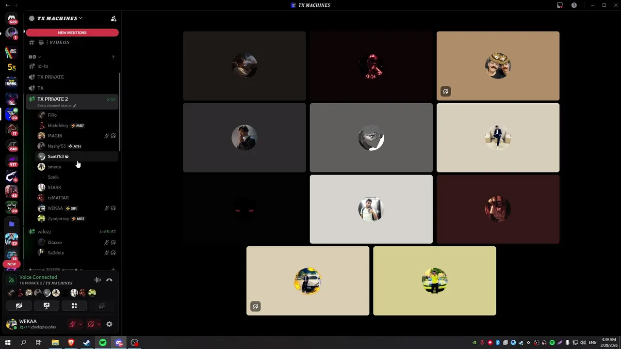This screenshot has width=621, height=349.
Task: Open taskbar clock showing 4:49 AM
Action: point(608,343)
